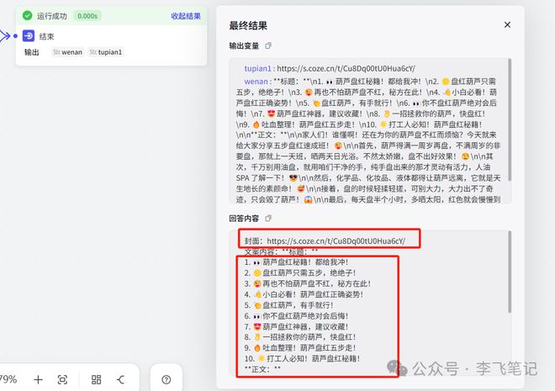Click the fit-to-view canvas icon
555x391 pixels.
click(x=62, y=380)
